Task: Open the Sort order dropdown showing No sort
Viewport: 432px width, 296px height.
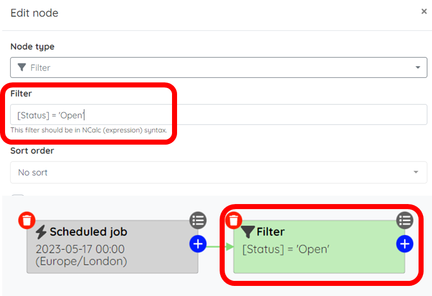Action: click(x=219, y=172)
